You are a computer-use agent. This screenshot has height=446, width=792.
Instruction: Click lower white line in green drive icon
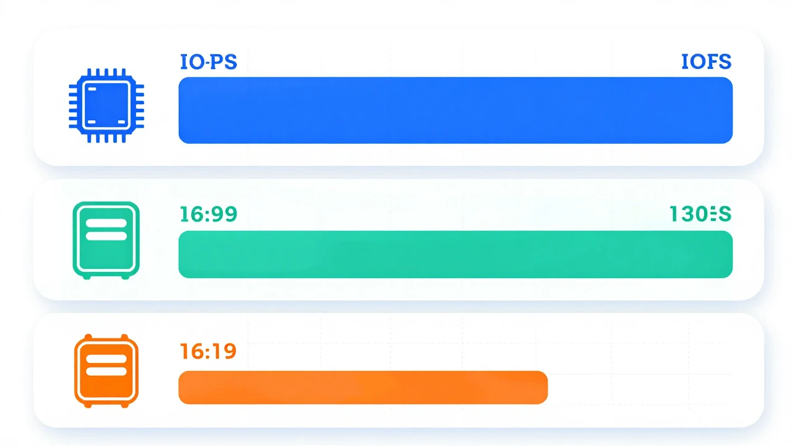(x=106, y=236)
